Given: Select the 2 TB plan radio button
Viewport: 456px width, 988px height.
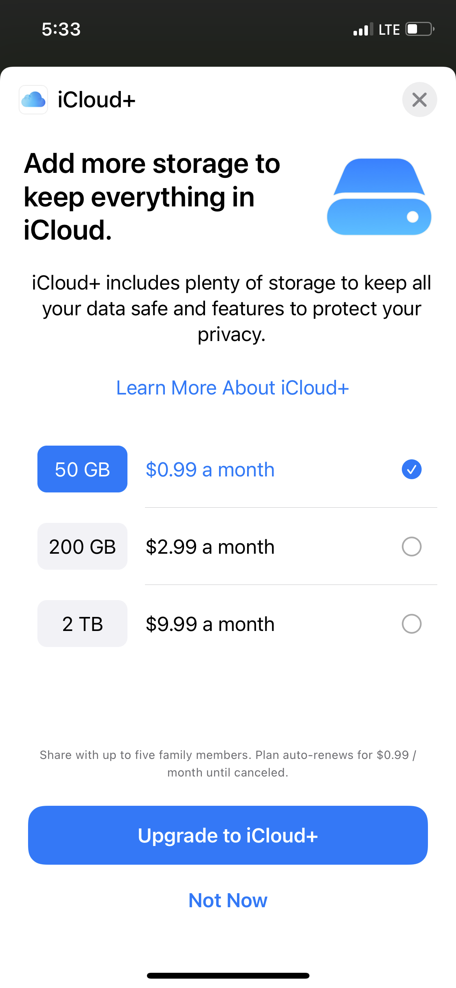Looking at the screenshot, I should click(411, 624).
